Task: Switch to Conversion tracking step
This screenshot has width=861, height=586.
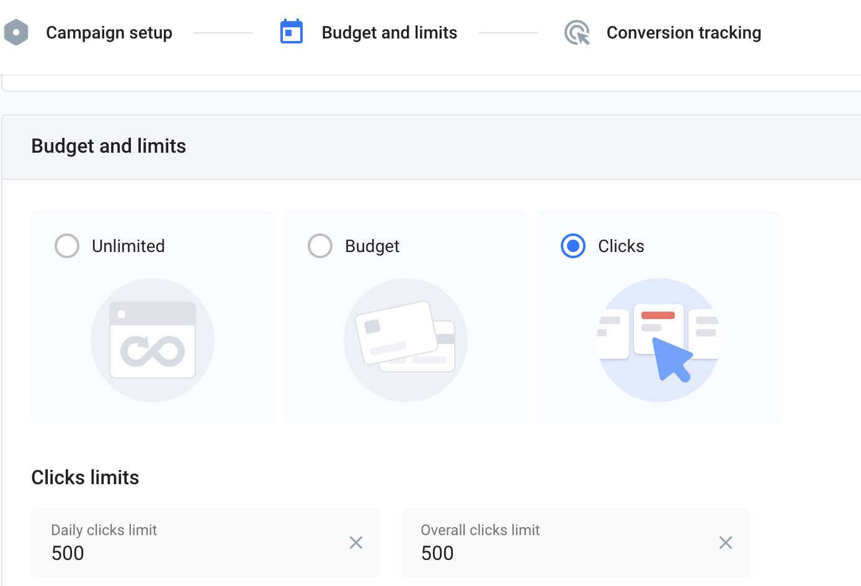Action: click(x=684, y=33)
